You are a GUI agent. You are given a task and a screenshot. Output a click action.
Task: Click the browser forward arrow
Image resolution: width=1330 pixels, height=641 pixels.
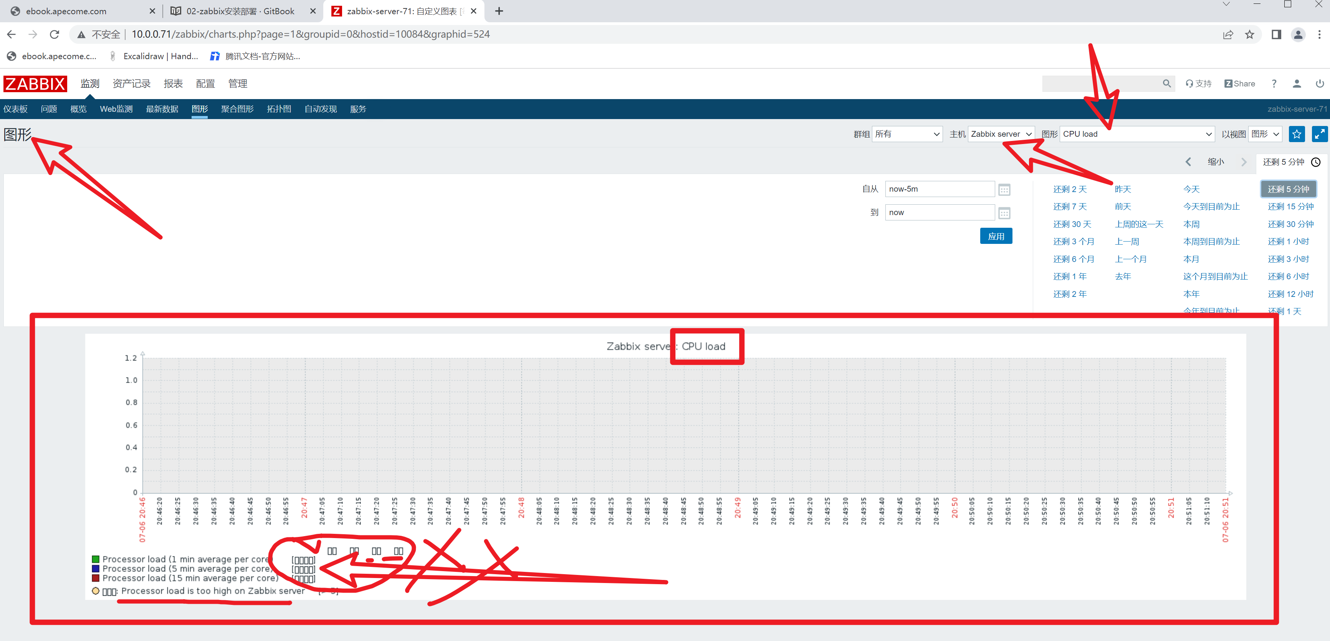33,35
